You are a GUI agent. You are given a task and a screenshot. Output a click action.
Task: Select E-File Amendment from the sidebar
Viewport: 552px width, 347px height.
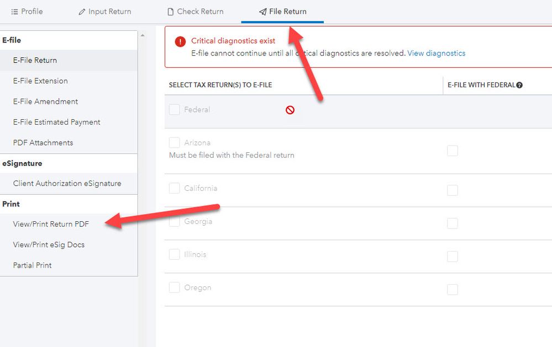(x=45, y=102)
